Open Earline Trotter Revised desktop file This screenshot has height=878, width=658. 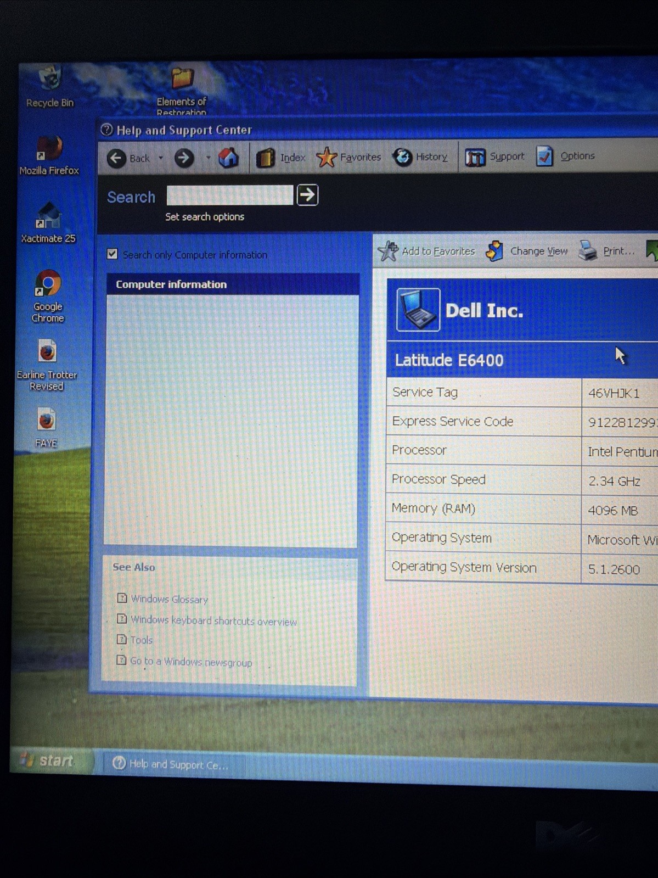coord(47,366)
